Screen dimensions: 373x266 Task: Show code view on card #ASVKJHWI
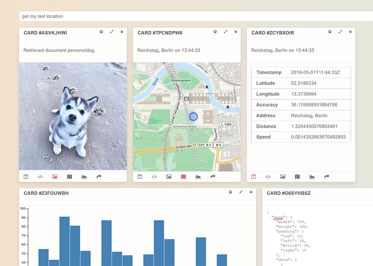point(40,176)
